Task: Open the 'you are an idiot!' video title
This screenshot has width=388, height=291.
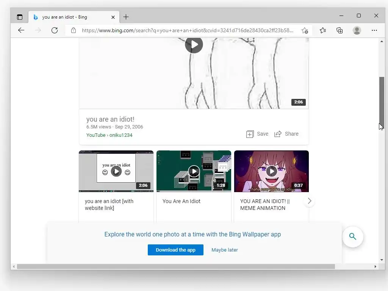Action: coord(110,119)
